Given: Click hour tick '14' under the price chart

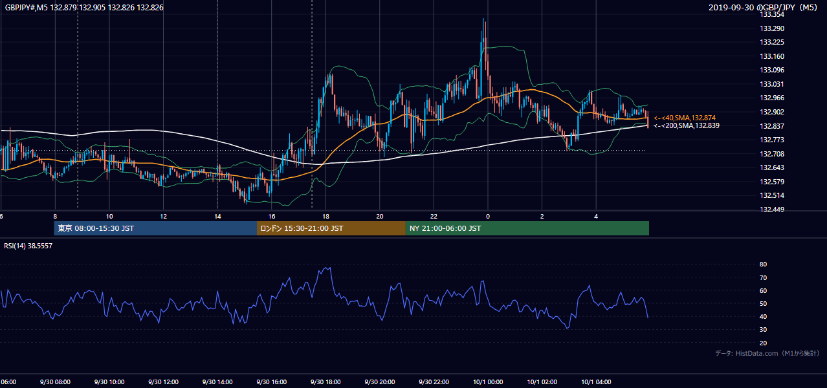Looking at the screenshot, I should 217,216.
